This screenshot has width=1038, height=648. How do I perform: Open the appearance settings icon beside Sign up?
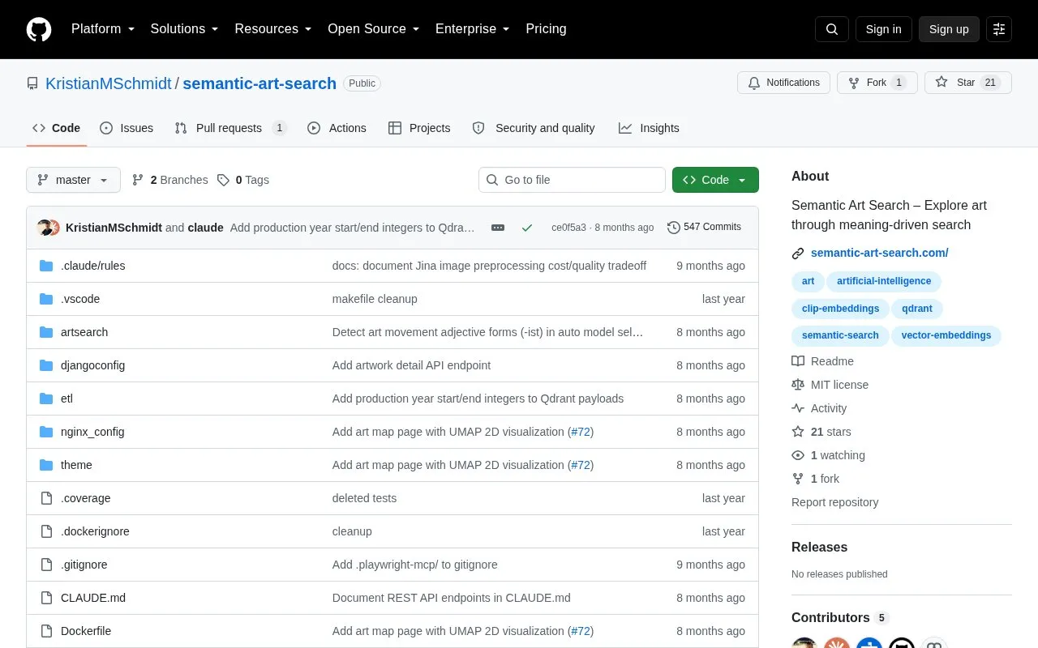pyautogui.click(x=999, y=29)
